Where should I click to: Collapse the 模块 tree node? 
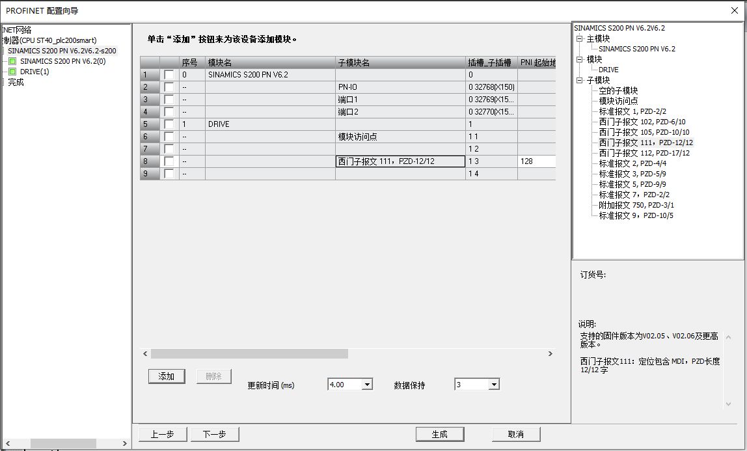[x=580, y=60]
